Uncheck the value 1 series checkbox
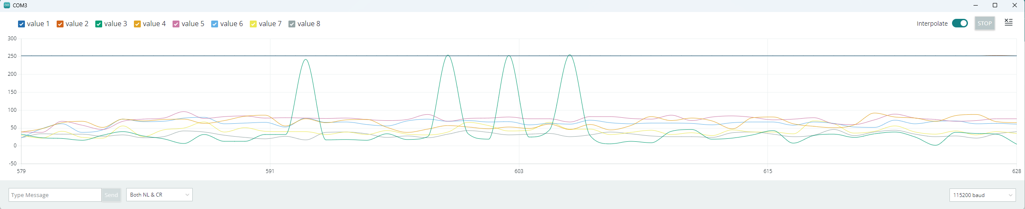1025x209 pixels. click(x=21, y=24)
